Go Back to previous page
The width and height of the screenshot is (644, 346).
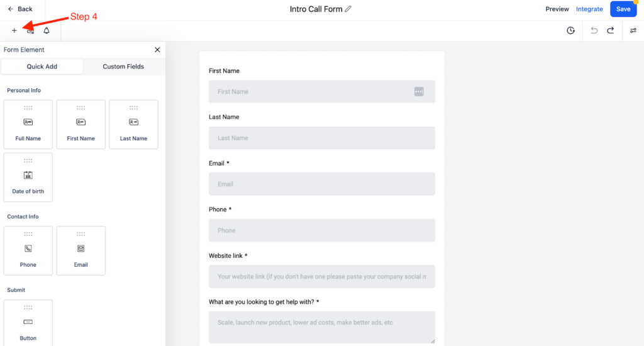point(20,9)
